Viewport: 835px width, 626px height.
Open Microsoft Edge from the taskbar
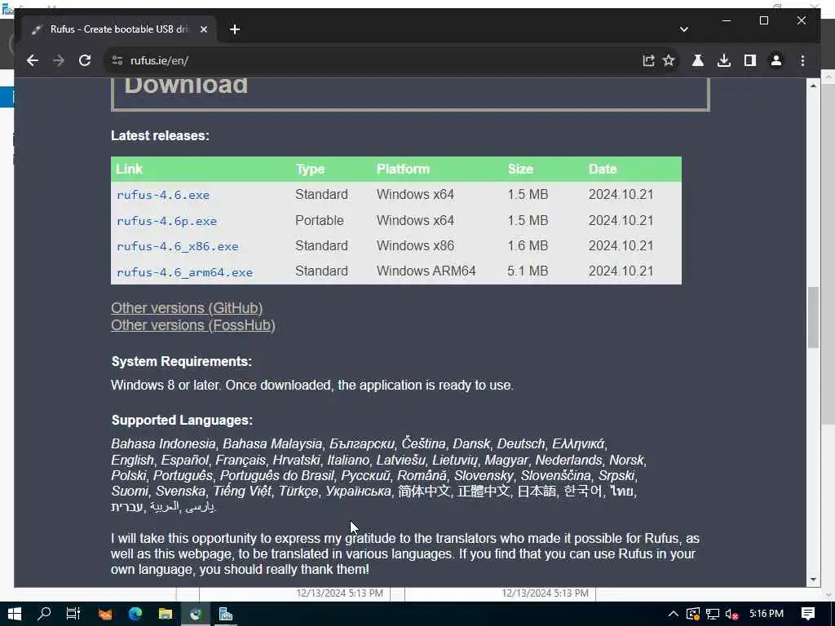point(135,614)
